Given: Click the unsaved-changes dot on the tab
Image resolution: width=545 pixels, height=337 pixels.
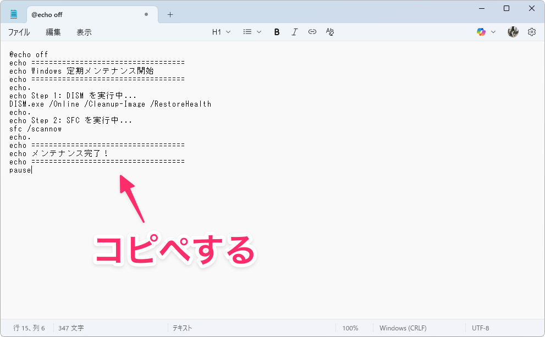Looking at the screenshot, I should [146, 15].
